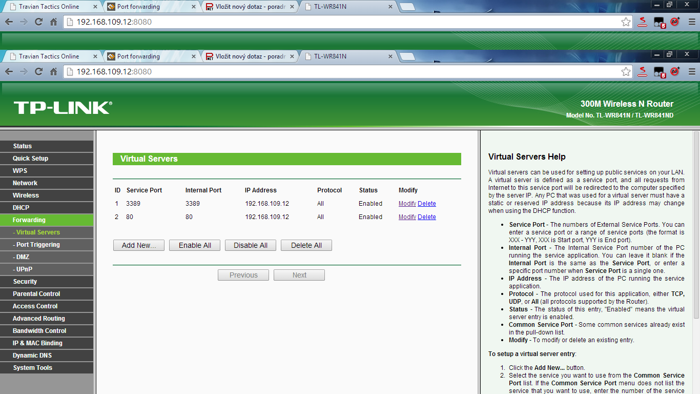The width and height of the screenshot is (700, 394).
Task: Modify the virtual server entry for port 80
Action: [407, 217]
